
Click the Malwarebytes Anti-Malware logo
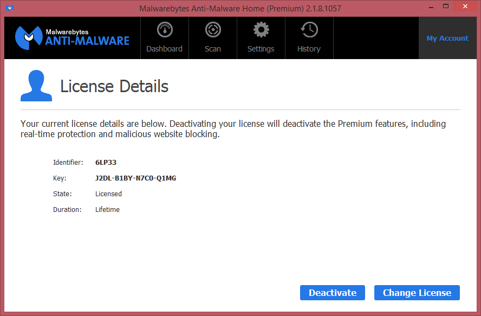coord(72,37)
